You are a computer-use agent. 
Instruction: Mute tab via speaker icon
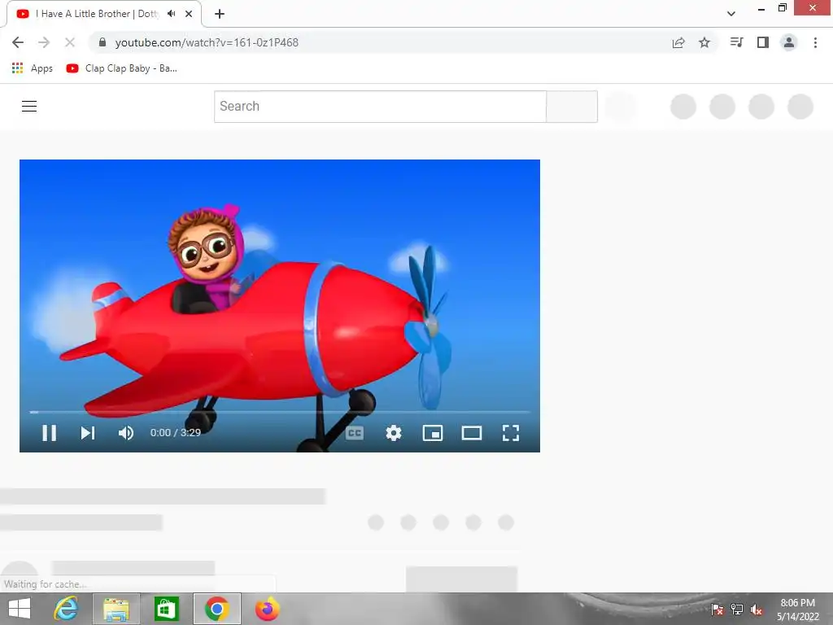tap(171, 14)
